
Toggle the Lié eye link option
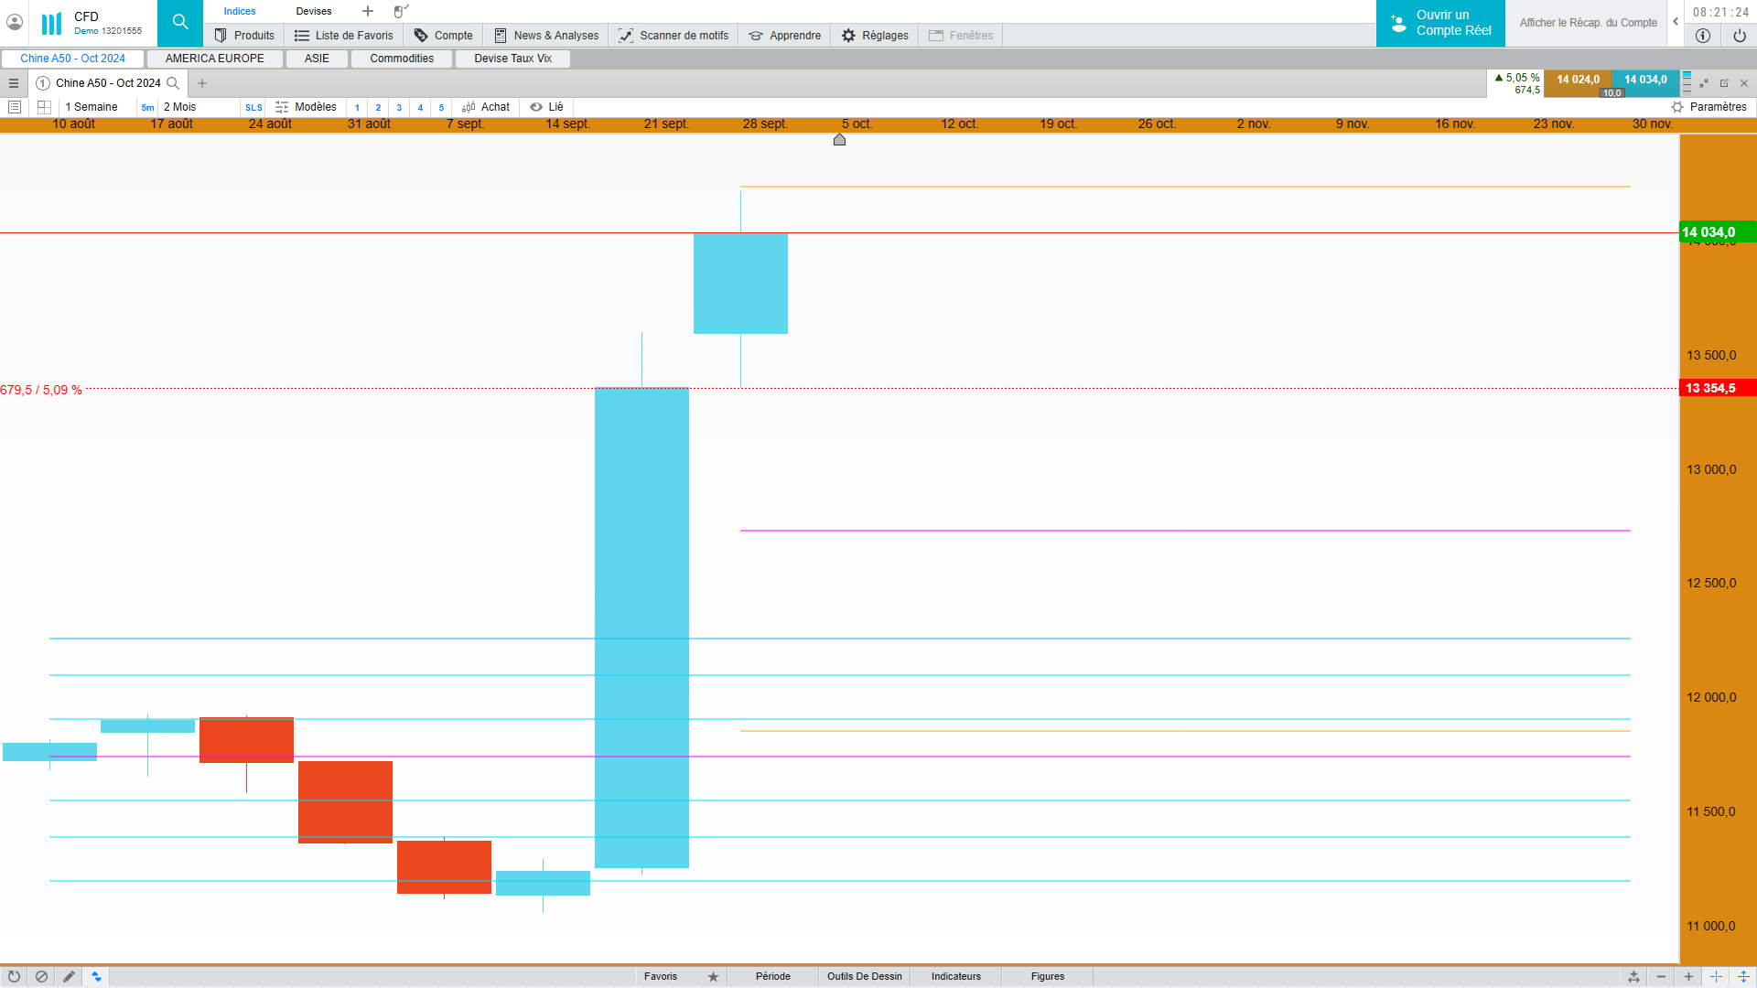point(547,107)
